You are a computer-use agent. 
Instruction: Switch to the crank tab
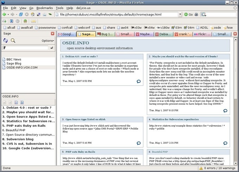[x=183, y=34]
